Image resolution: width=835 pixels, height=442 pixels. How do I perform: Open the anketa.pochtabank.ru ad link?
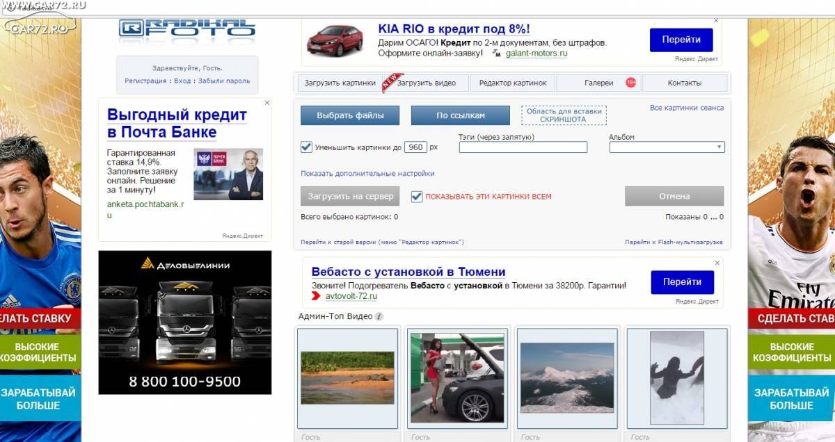coord(145,209)
